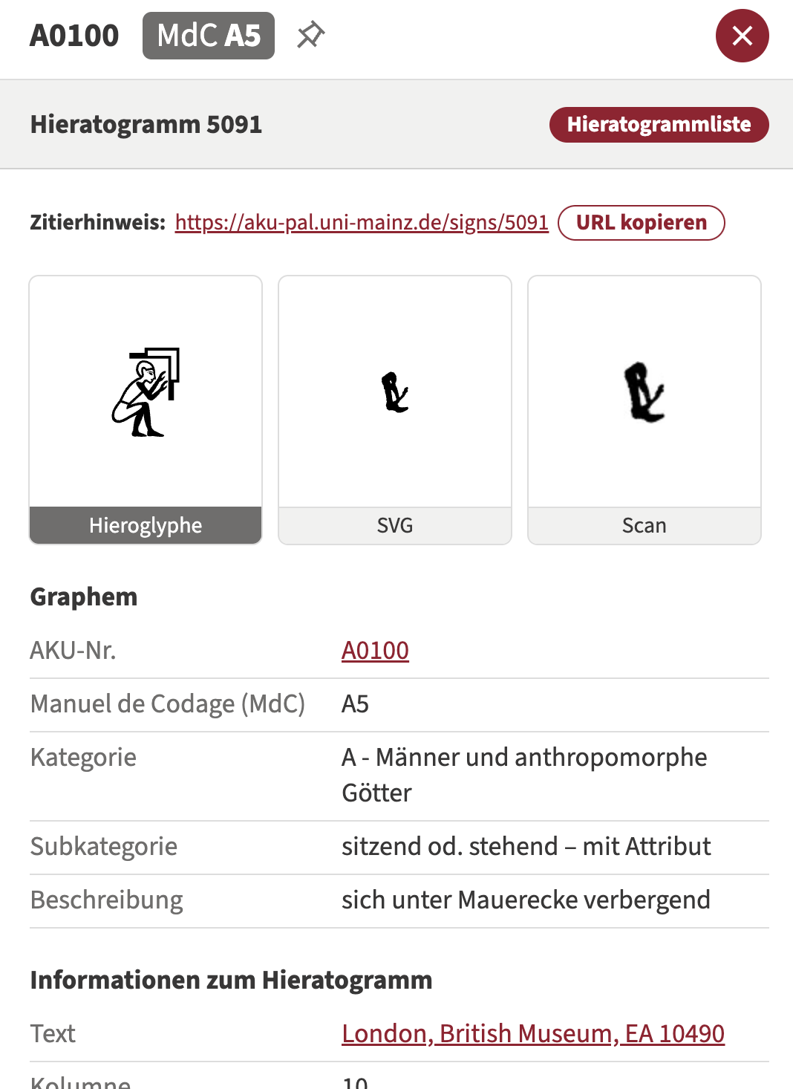
Task: Switch to the Scan tab
Action: 644,525
